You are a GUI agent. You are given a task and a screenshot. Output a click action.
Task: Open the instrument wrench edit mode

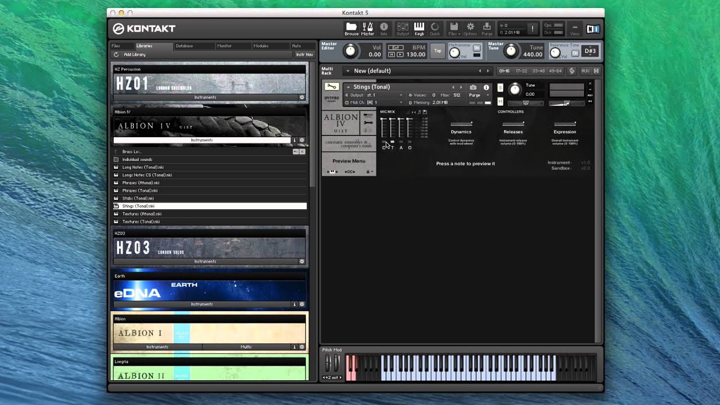pyautogui.click(x=332, y=87)
